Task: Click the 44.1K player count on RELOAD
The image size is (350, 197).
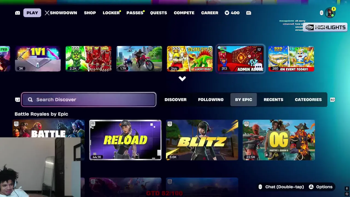Action: coord(97,157)
